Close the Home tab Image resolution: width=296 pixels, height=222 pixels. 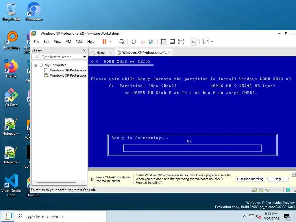coord(111,53)
